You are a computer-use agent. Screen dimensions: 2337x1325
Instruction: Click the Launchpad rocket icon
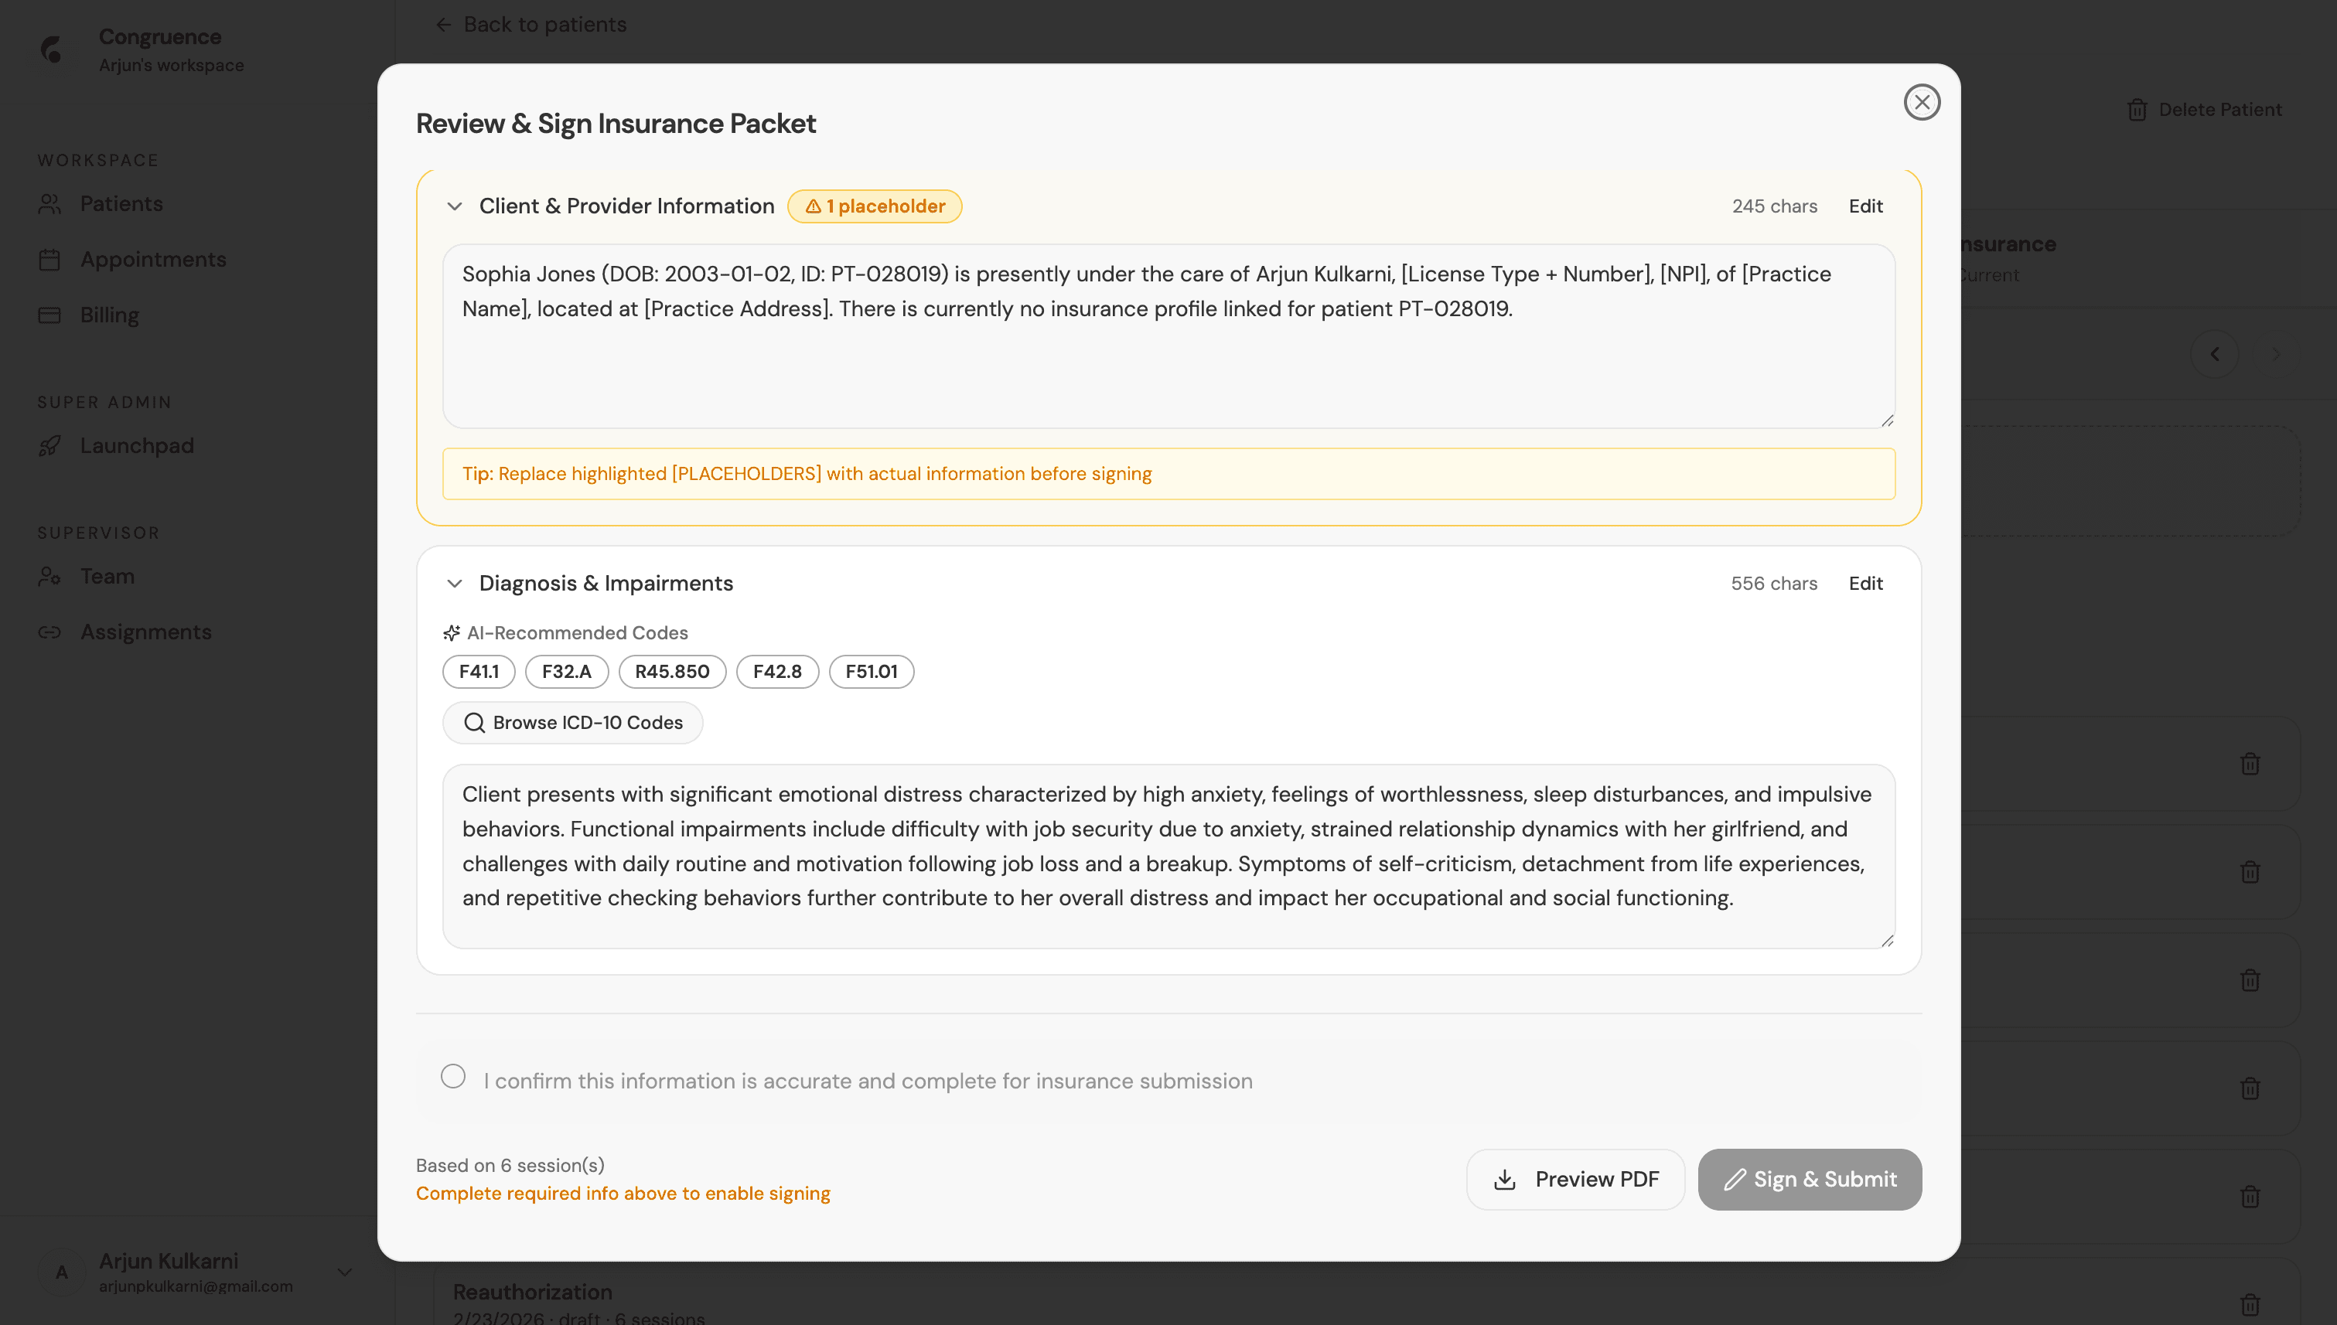pos(50,446)
